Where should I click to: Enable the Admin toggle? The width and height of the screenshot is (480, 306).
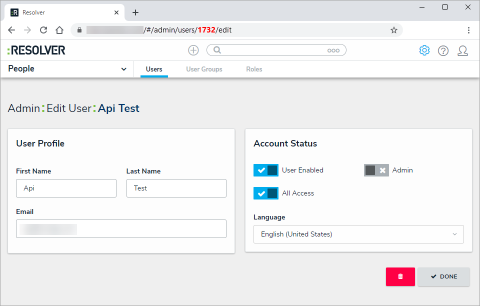[376, 170]
